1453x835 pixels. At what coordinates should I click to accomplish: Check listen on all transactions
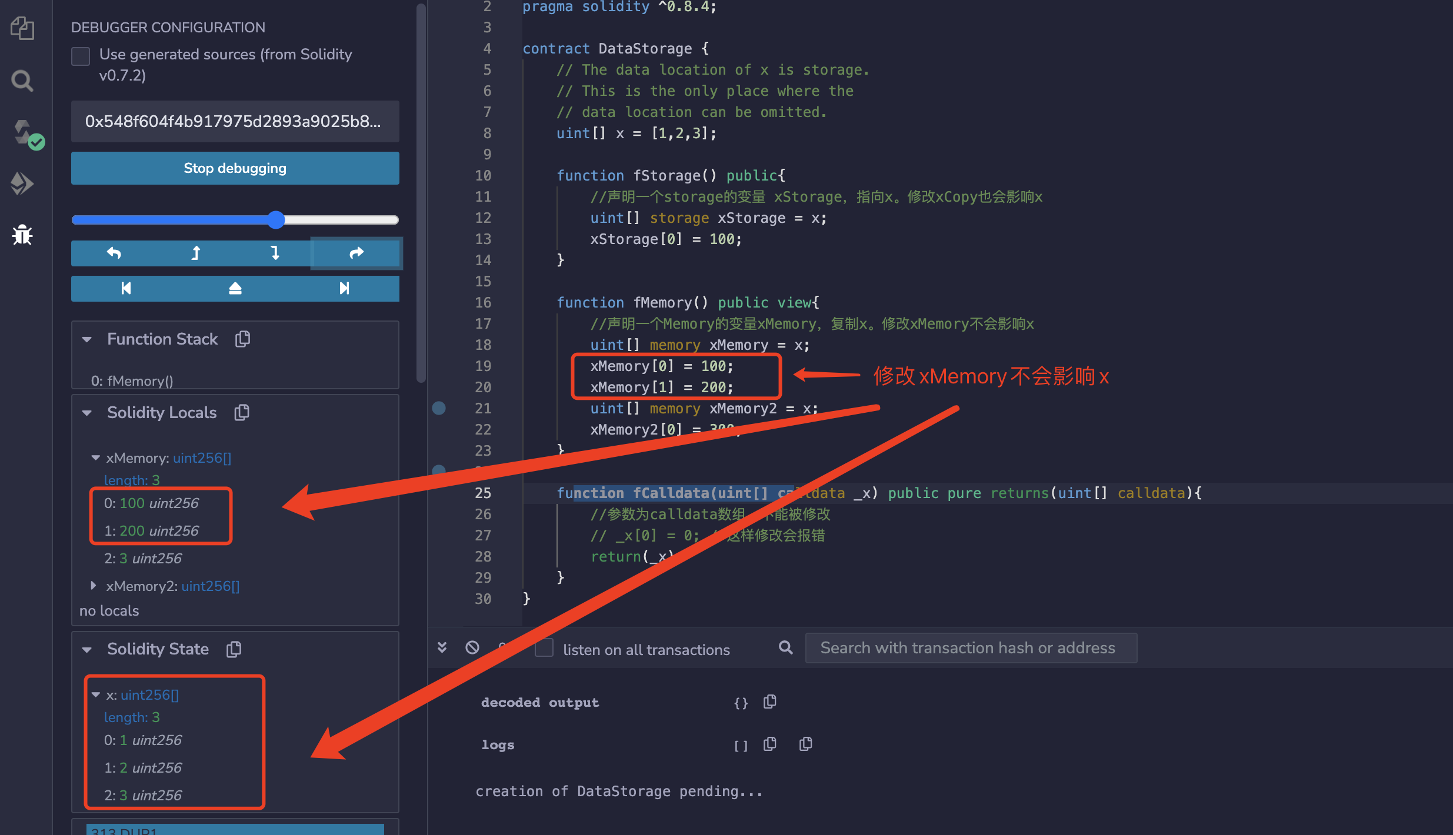[544, 648]
